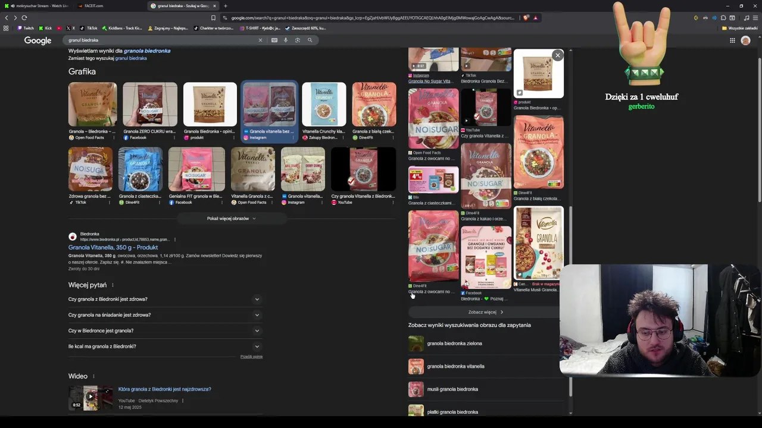Open the TikTok bookmark
Image resolution: width=762 pixels, height=428 pixels.
click(x=89, y=28)
